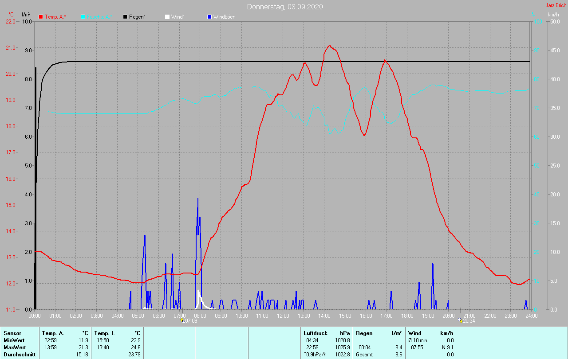568x359 pixels.
Task: Click the Regen Gesamt value 8.6
Action: click(x=398, y=355)
